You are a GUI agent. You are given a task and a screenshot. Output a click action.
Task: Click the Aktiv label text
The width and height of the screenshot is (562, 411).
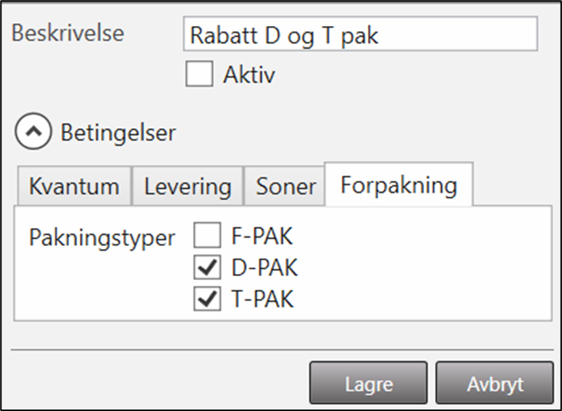tap(250, 75)
